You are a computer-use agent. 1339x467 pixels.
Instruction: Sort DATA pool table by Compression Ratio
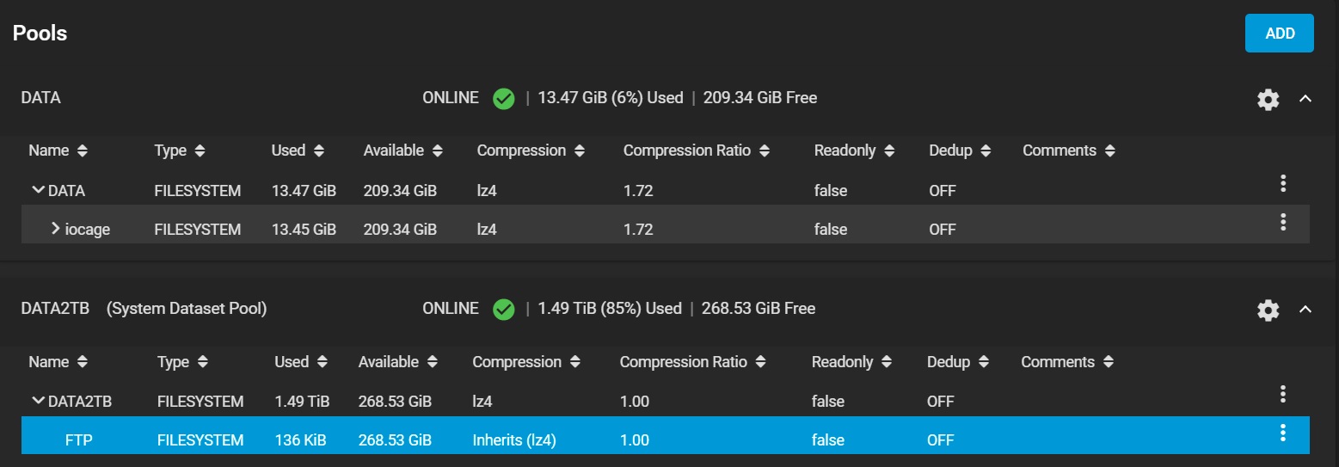(x=696, y=151)
